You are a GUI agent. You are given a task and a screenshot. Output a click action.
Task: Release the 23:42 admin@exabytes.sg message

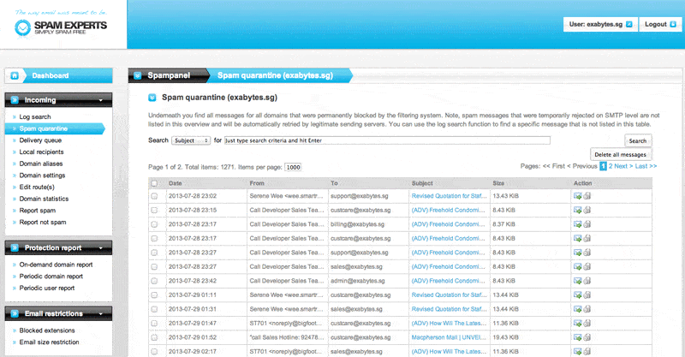[x=577, y=281]
